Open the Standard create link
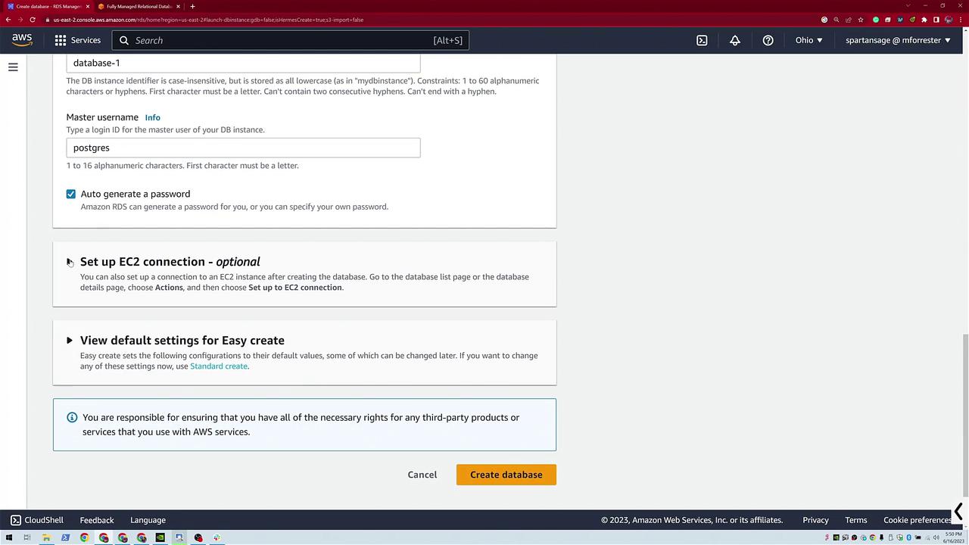 coord(219,366)
